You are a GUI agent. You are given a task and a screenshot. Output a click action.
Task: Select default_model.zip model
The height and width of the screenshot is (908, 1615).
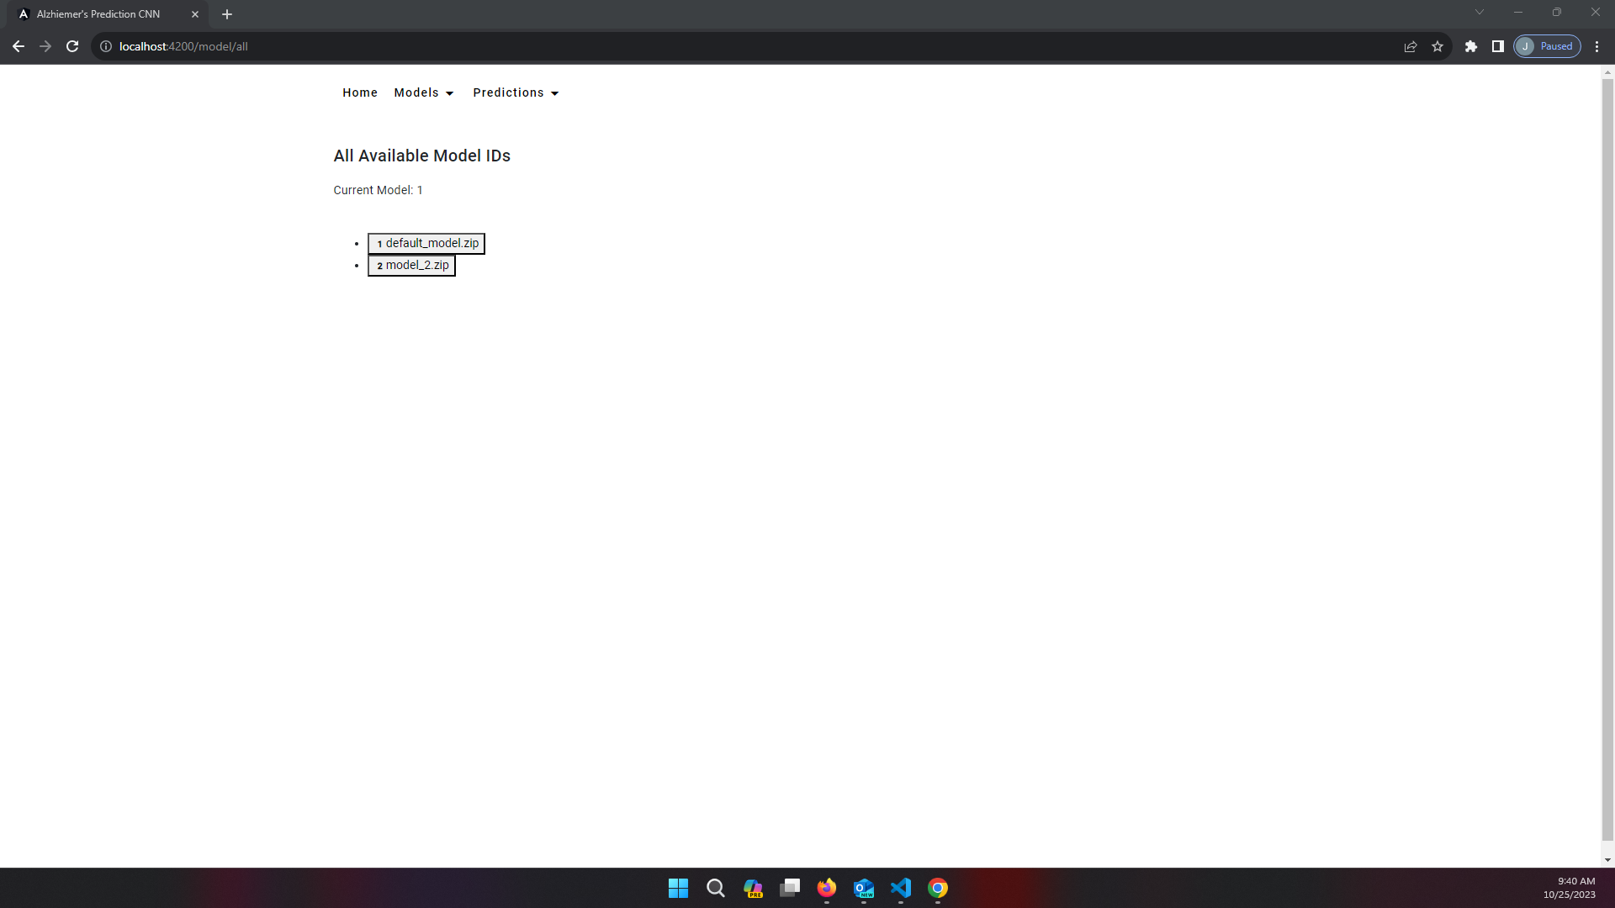pyautogui.click(x=426, y=244)
